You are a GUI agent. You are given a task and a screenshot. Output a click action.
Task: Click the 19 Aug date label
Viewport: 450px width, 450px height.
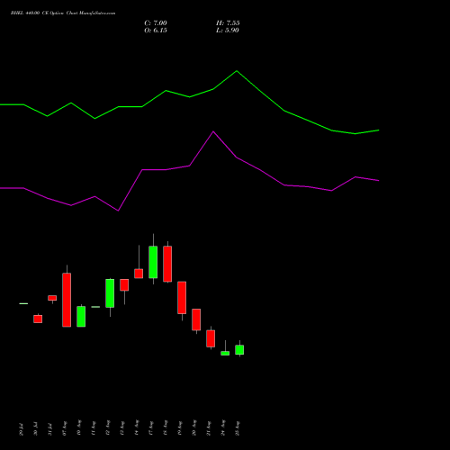coord(179,428)
